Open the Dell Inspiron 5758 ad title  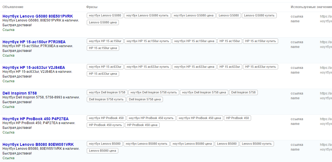pos(20,93)
